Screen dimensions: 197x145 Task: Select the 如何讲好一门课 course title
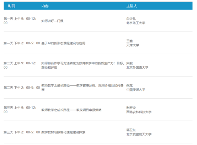coord(52,21)
